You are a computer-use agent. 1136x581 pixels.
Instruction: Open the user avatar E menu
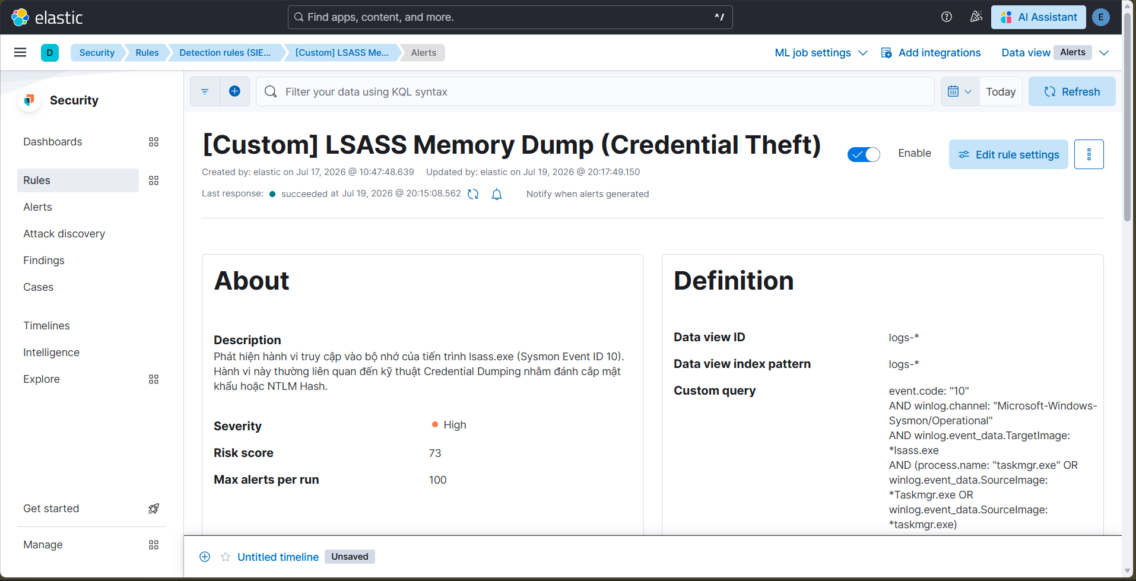(1101, 17)
